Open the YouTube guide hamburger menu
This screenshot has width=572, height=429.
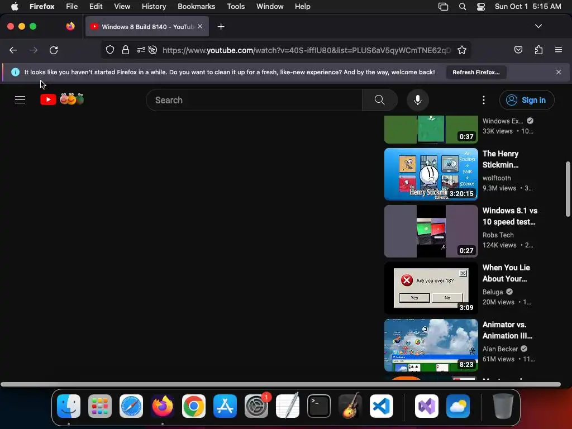pos(20,99)
